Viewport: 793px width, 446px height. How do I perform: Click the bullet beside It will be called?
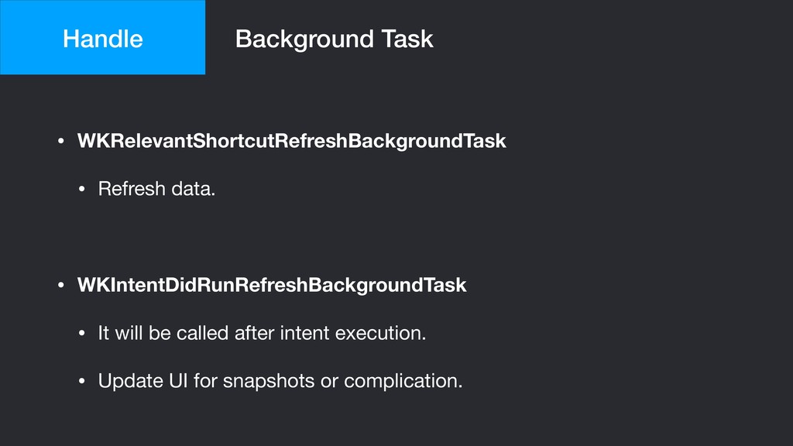click(82, 333)
